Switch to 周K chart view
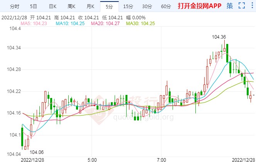 71,6
